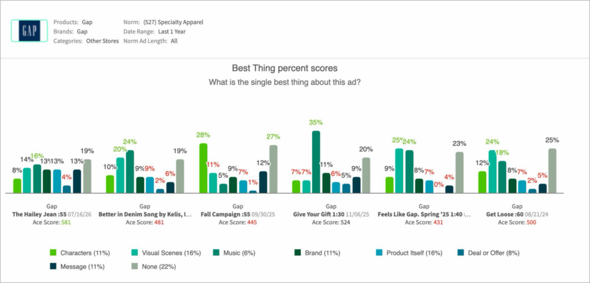Toggle the Product Itself legend swatch

coord(379,253)
